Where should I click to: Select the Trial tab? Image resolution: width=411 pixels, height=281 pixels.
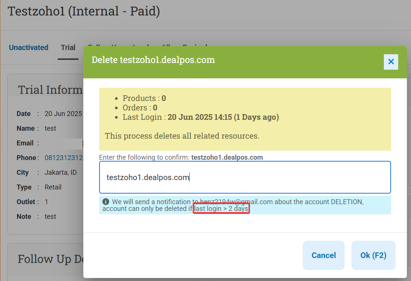(68, 47)
